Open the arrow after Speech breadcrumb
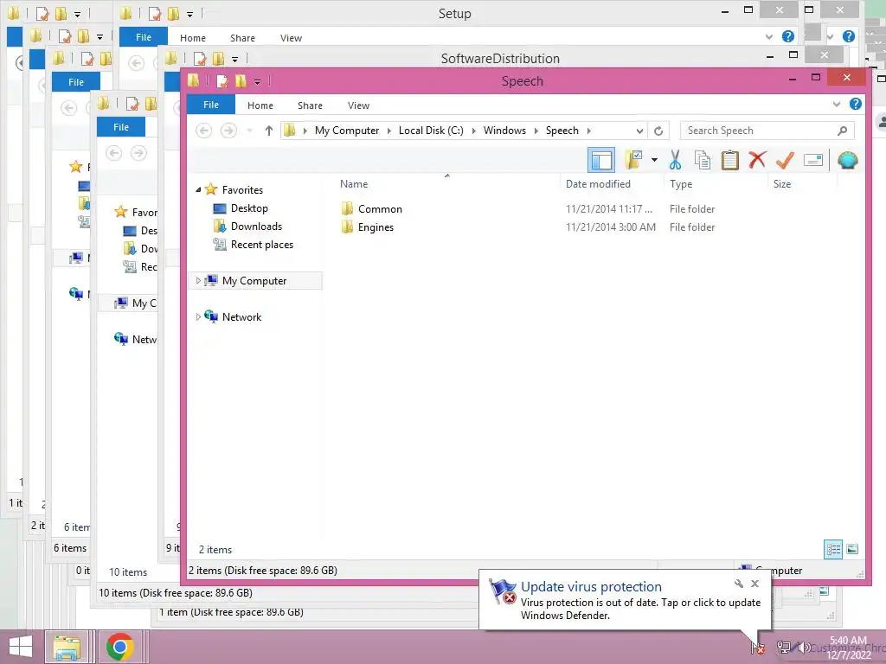 pos(588,131)
